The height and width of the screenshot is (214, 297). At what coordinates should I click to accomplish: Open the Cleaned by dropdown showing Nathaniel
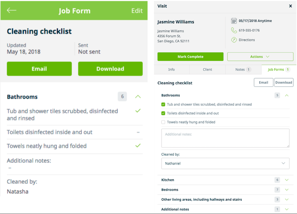click(x=225, y=163)
